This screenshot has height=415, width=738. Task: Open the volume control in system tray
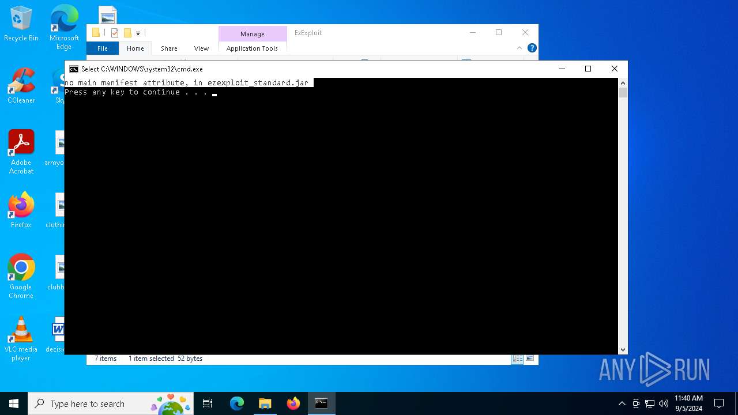click(x=664, y=403)
